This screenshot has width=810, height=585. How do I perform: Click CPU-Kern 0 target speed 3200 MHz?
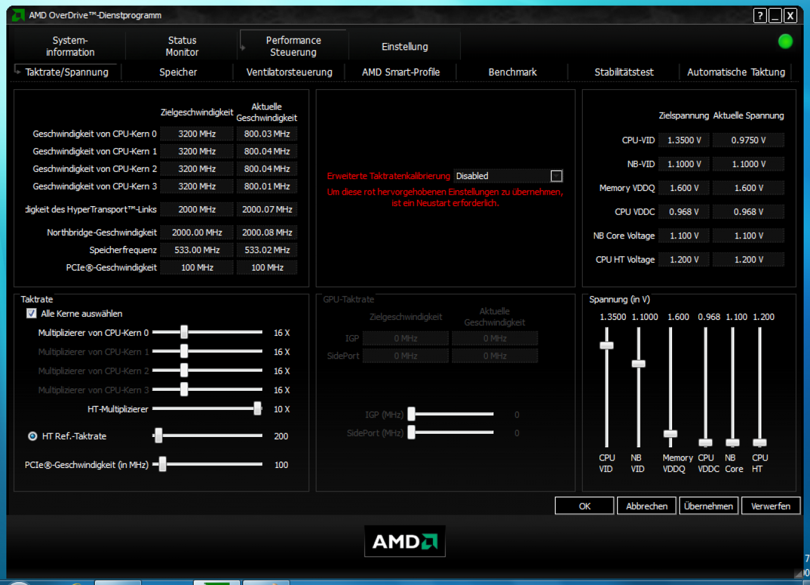pyautogui.click(x=197, y=133)
